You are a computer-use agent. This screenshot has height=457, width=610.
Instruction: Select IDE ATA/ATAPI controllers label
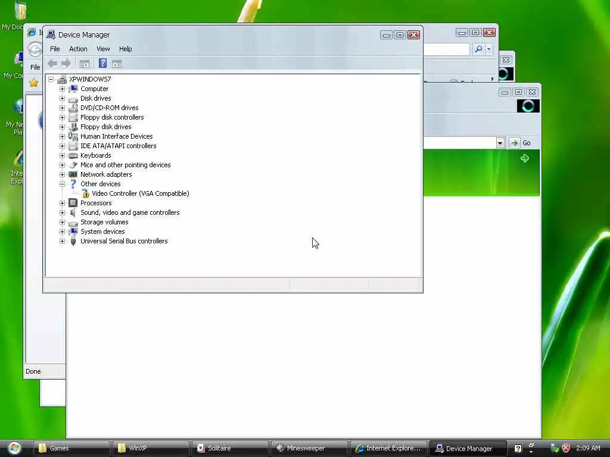[x=119, y=146]
